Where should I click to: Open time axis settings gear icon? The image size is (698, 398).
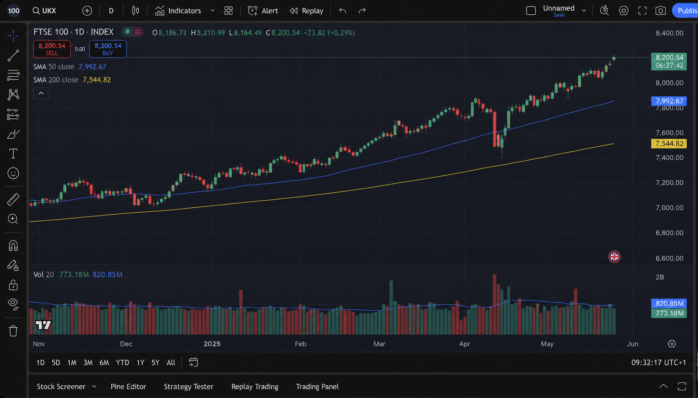click(672, 344)
